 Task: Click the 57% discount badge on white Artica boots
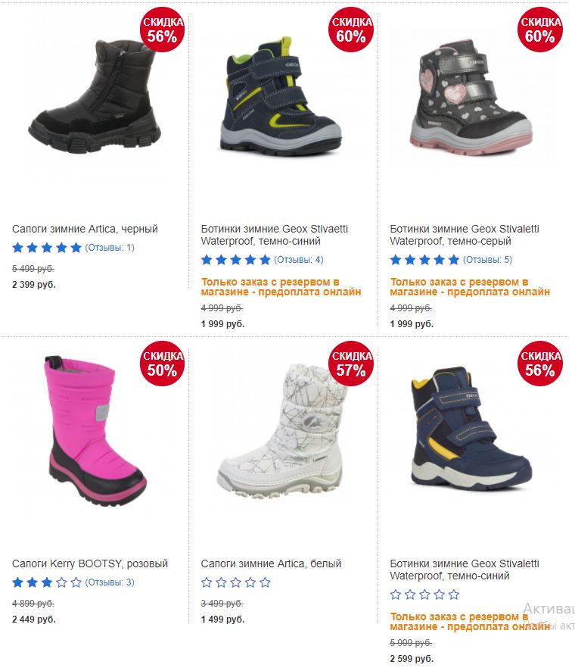[x=351, y=364]
